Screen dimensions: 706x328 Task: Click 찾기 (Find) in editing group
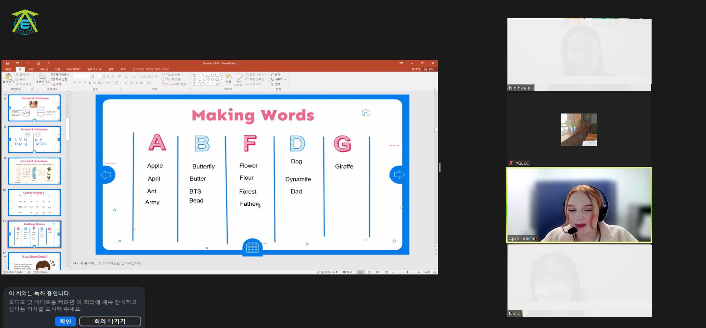tap(275, 75)
